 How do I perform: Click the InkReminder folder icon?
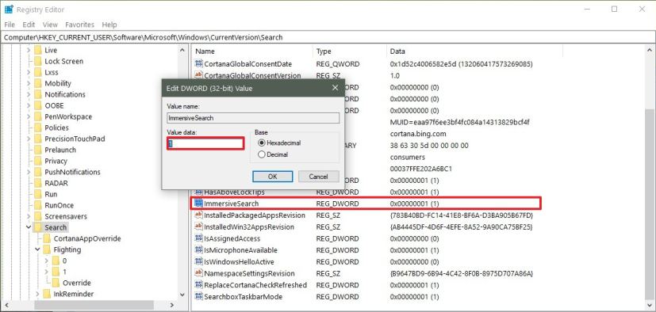[47, 294]
